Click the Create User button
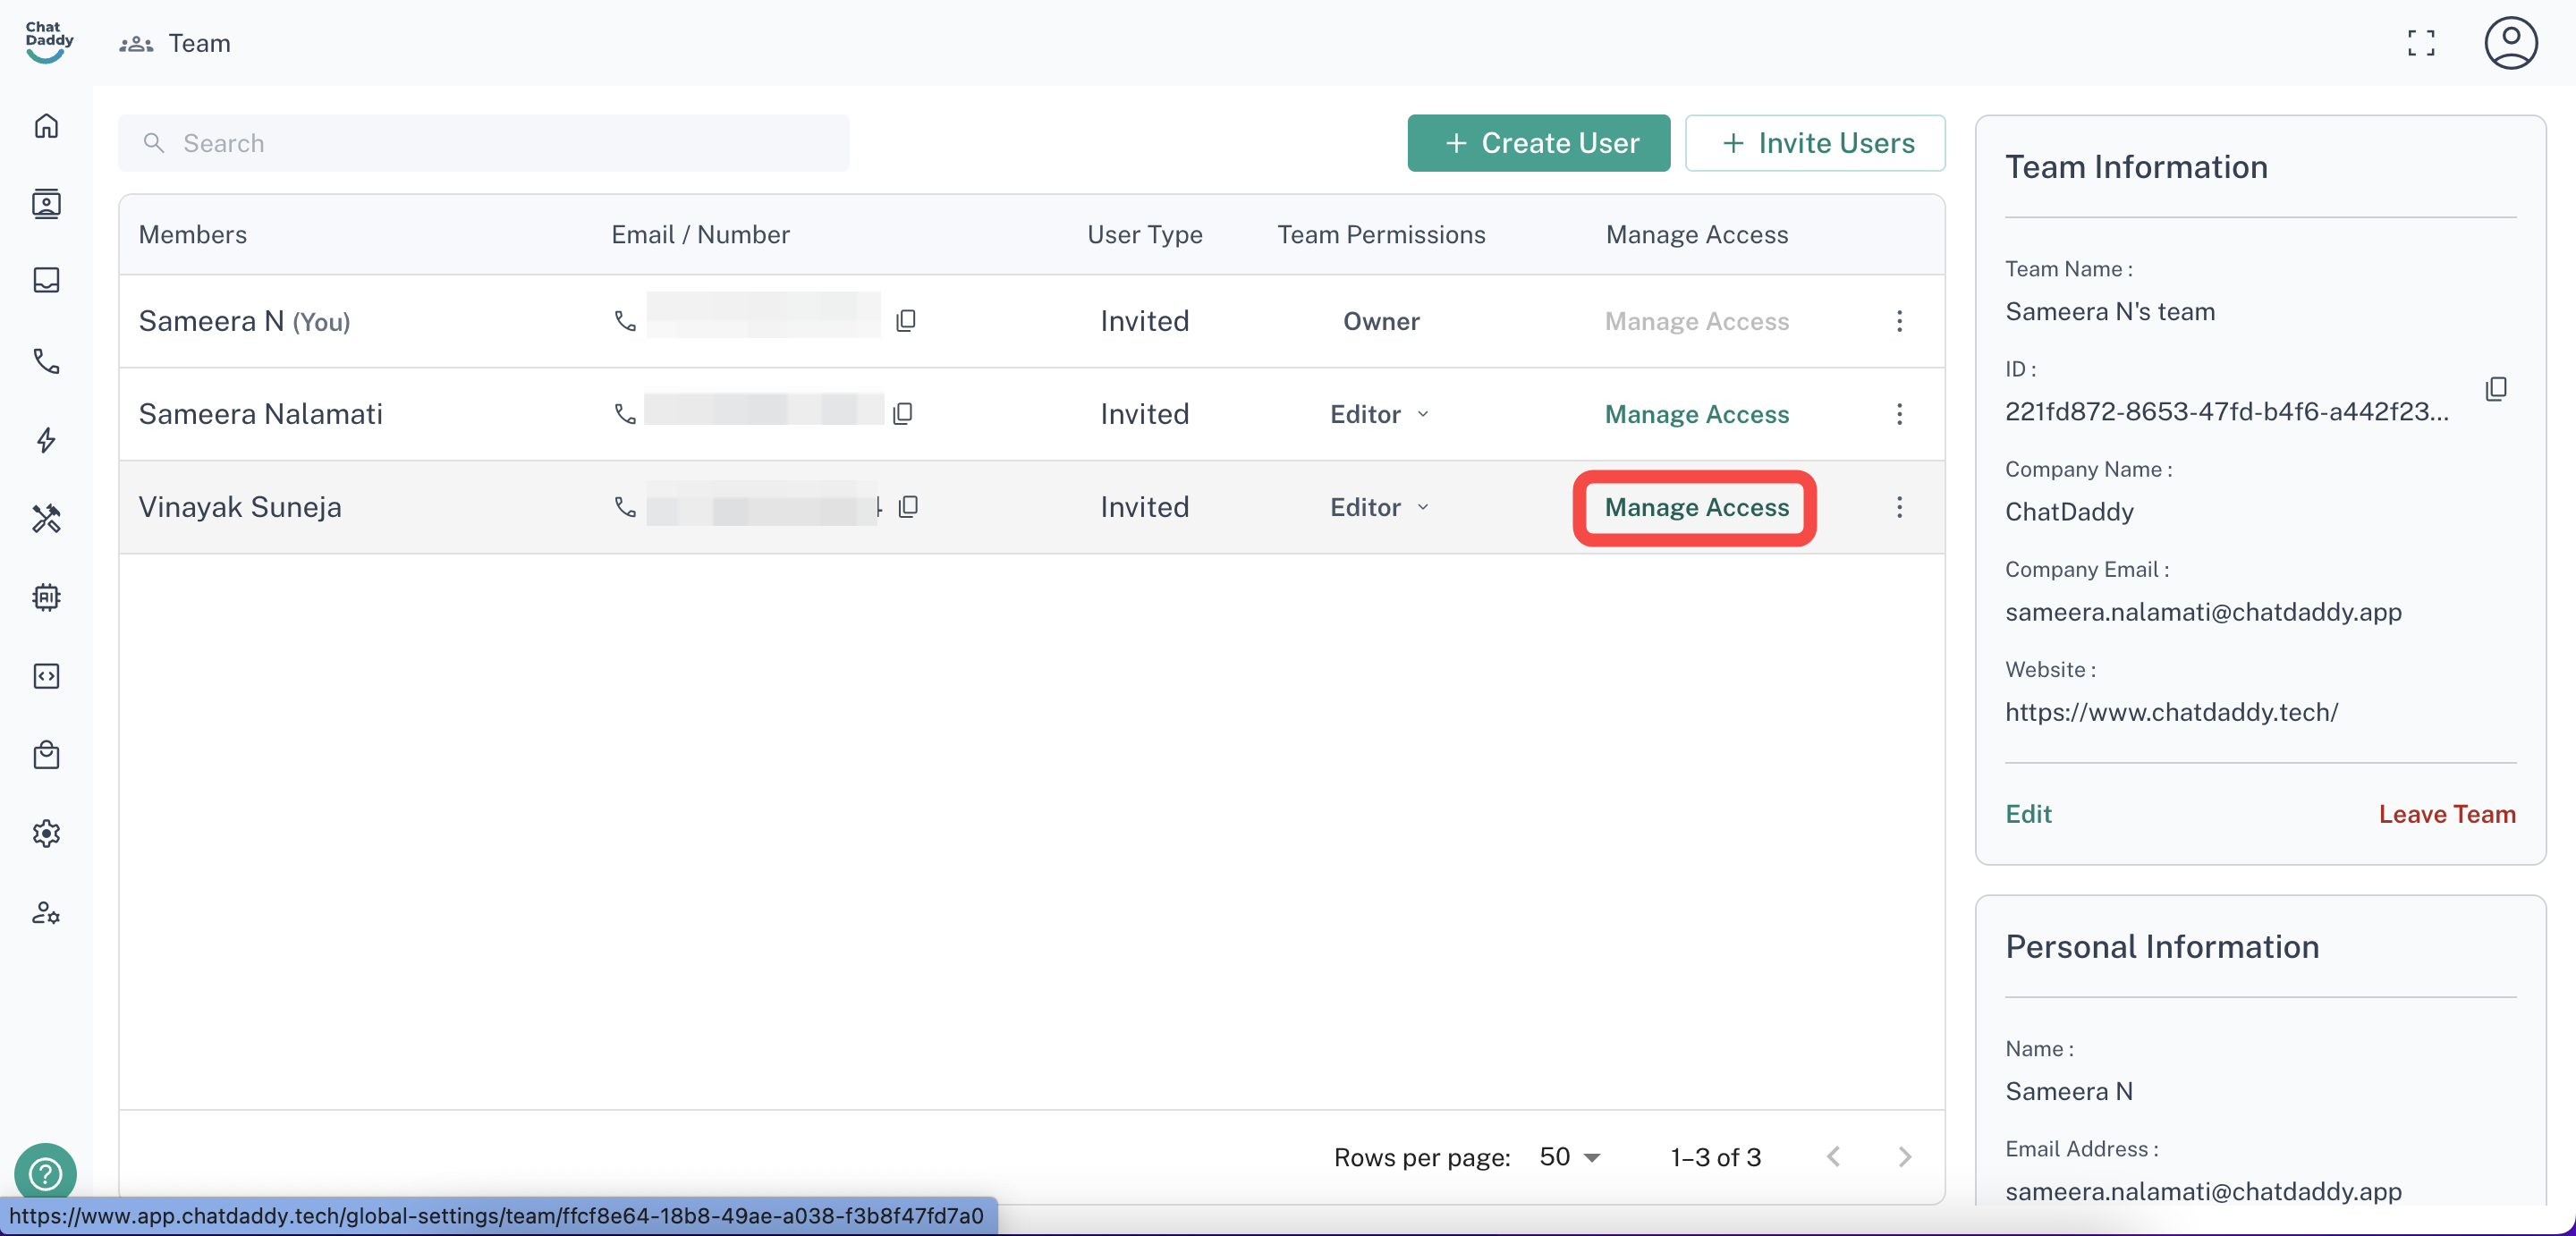2576x1236 pixels. pyautogui.click(x=1538, y=143)
